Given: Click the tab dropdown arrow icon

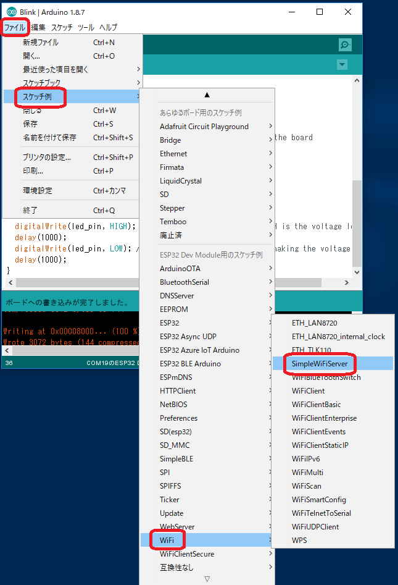Looking at the screenshot, I should pyautogui.click(x=342, y=64).
